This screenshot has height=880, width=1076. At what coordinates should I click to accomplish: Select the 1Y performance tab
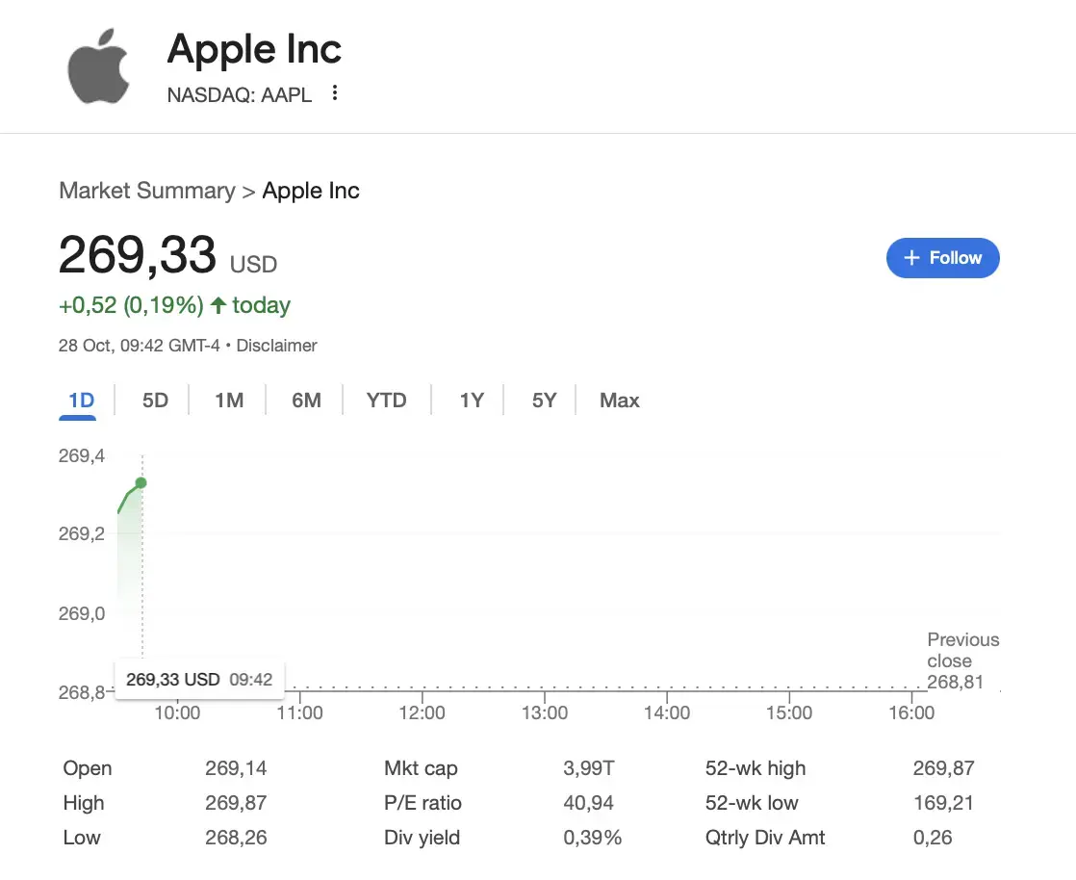coord(471,400)
